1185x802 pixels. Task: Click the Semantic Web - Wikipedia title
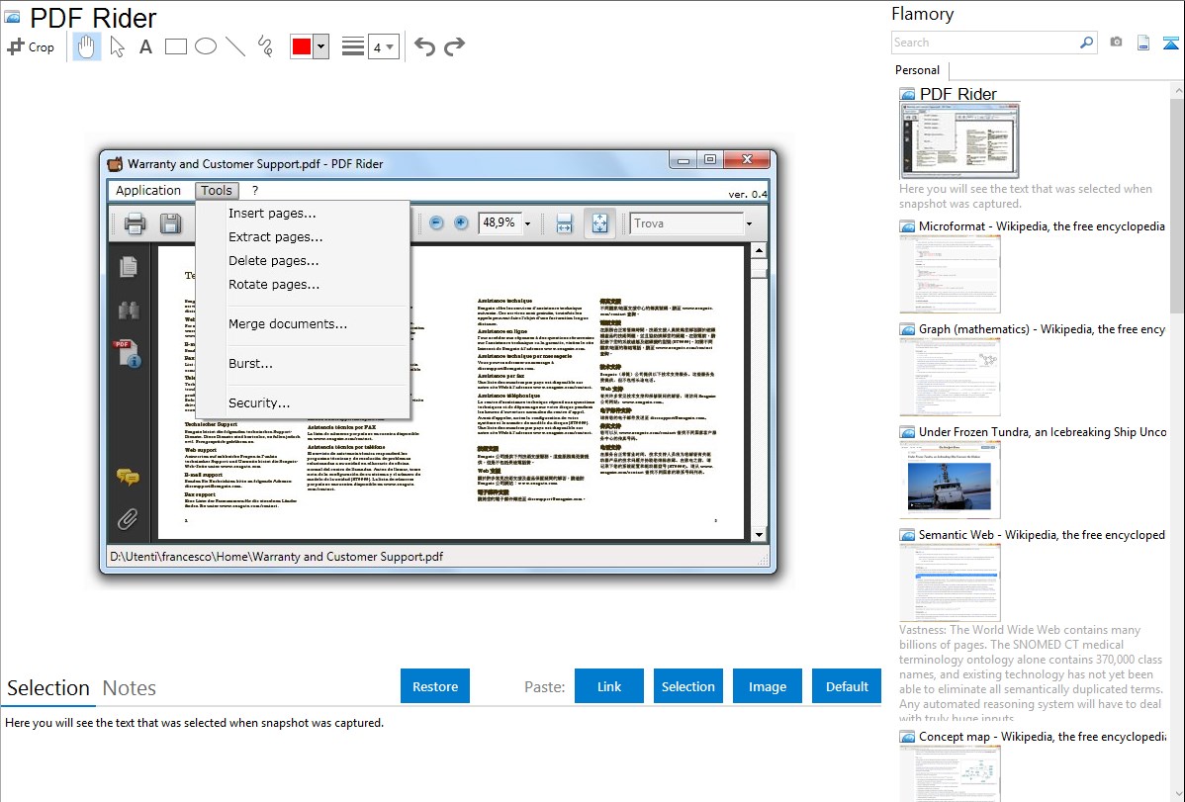pos(1043,535)
